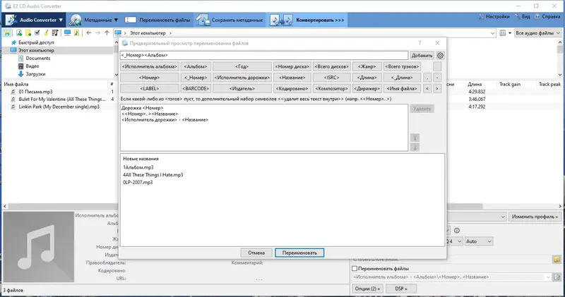The height and width of the screenshot is (297, 565).
Task: Expand the address path dropdown arrow
Action: tap(492, 33)
